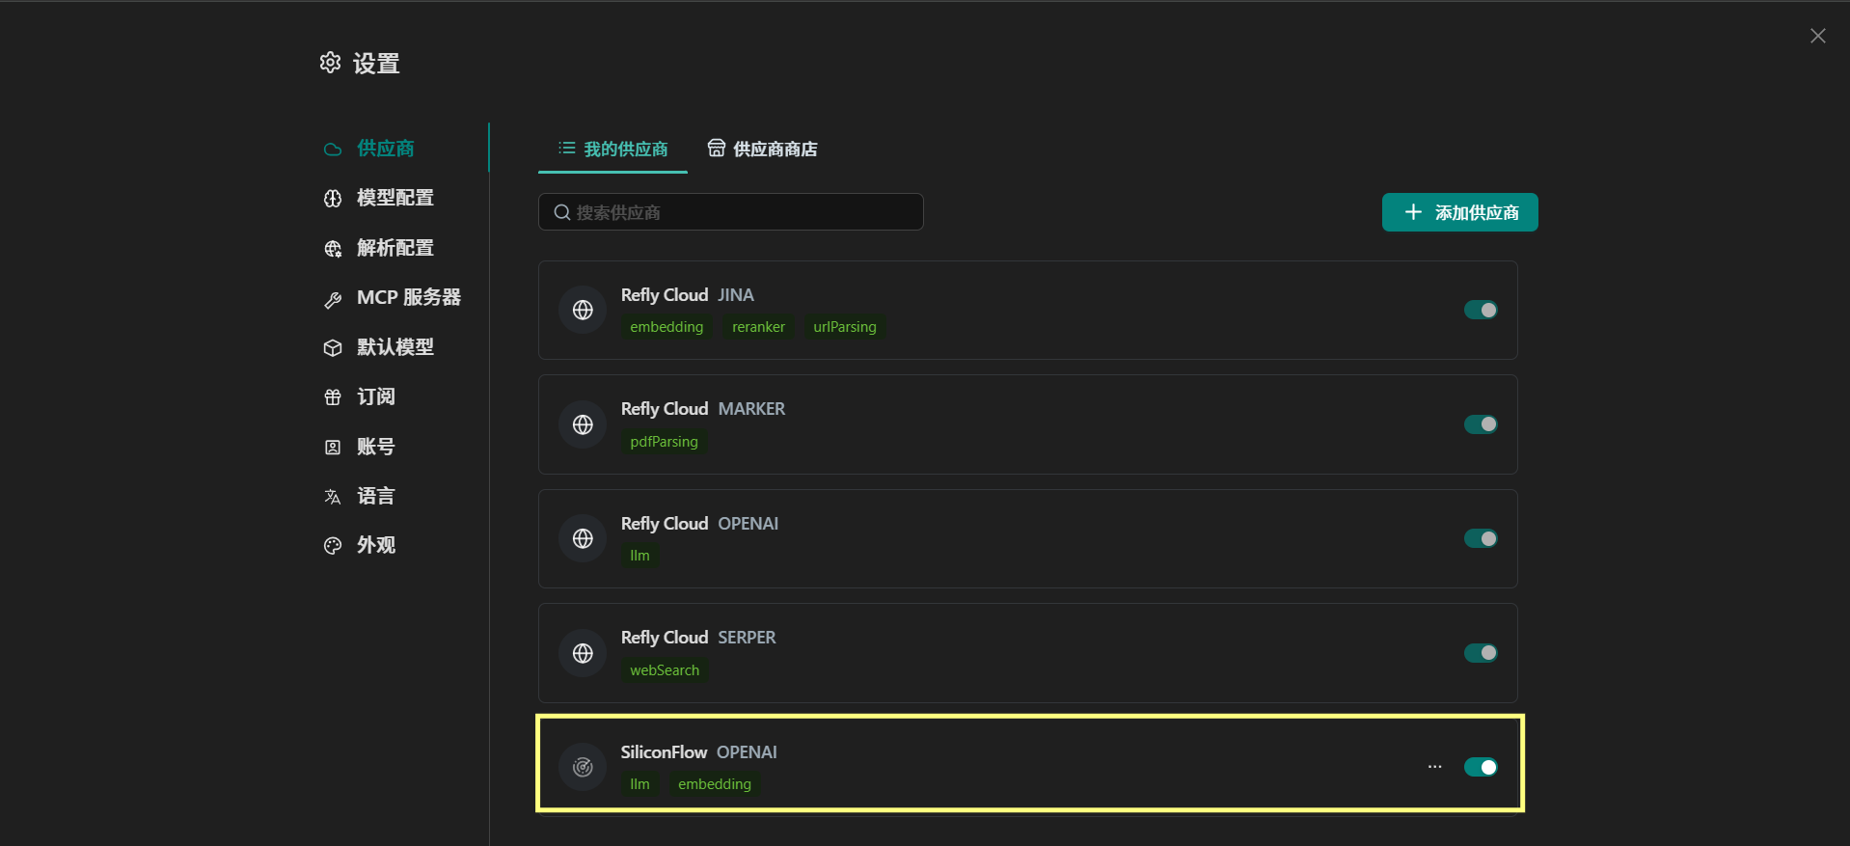Screen dimensions: 1850x846
Task: Open 模型配置 from the brain icon
Action: pos(333,198)
